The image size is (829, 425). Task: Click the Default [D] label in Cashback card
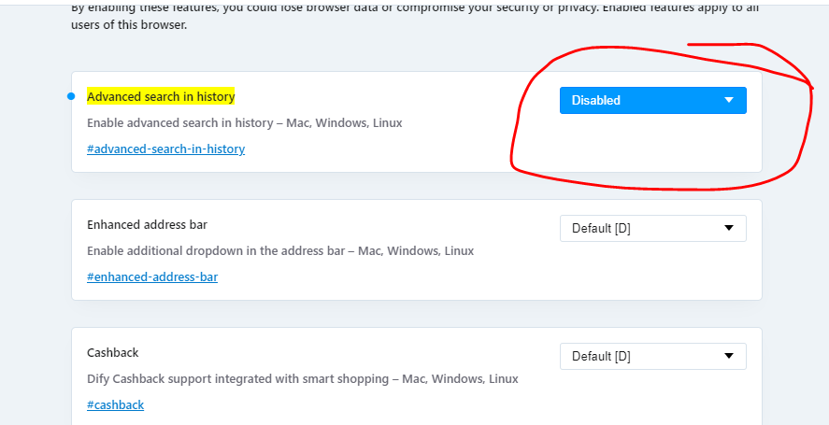[x=601, y=356]
